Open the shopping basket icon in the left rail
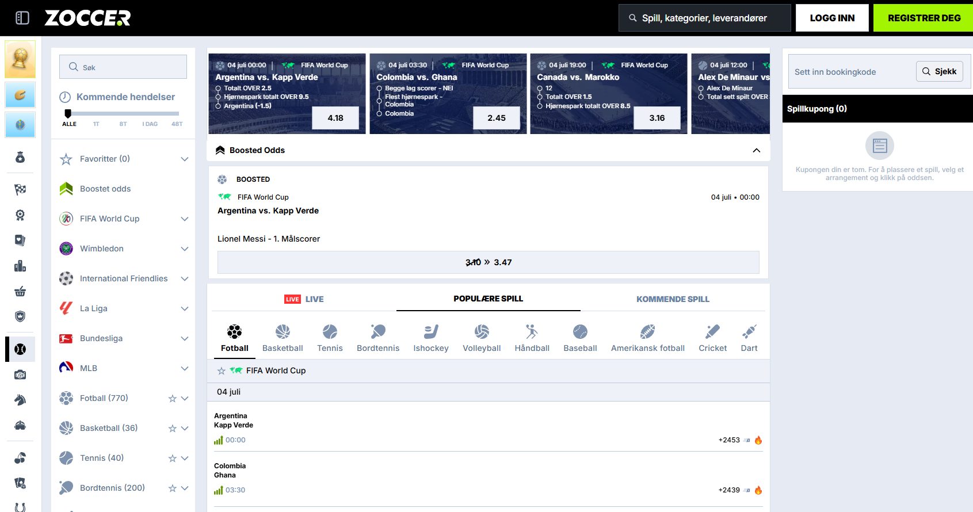 click(x=20, y=291)
